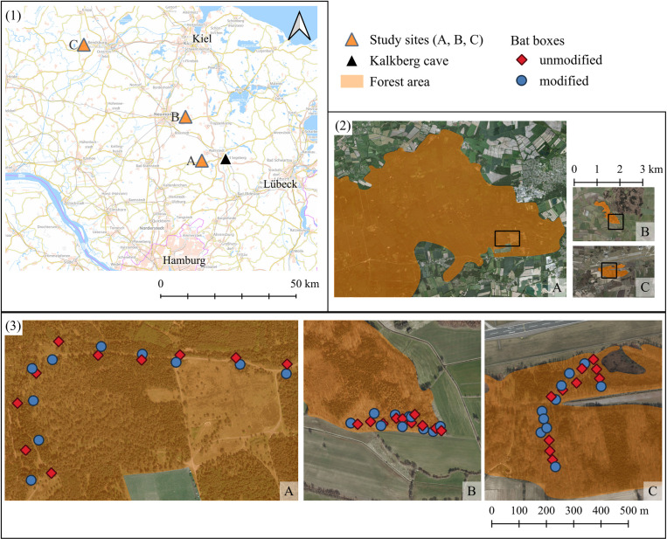Click the rightmost red diamond in site B photo
Image resolution: width=667 pixels, height=539 pixels.
[x=441, y=431]
